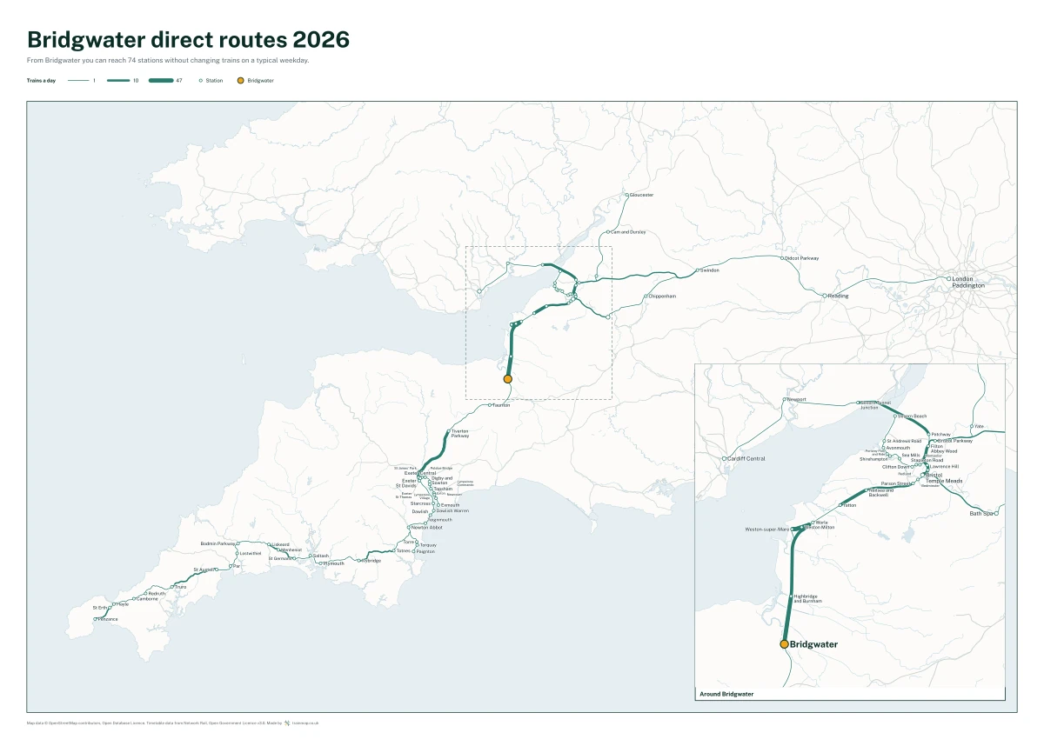Click the Cardiff Central label in inset map
The width and height of the screenshot is (1044, 746).
point(747,458)
